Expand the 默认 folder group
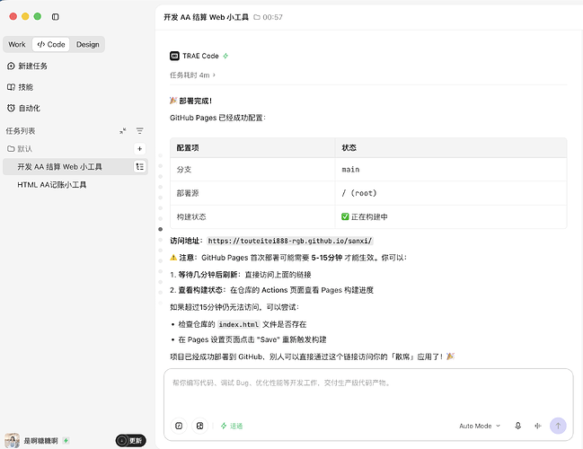 [20, 149]
